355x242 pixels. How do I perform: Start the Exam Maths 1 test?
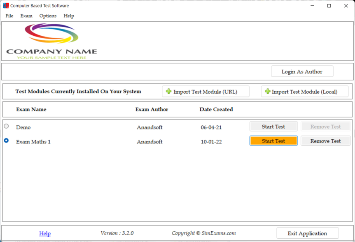coord(273,141)
